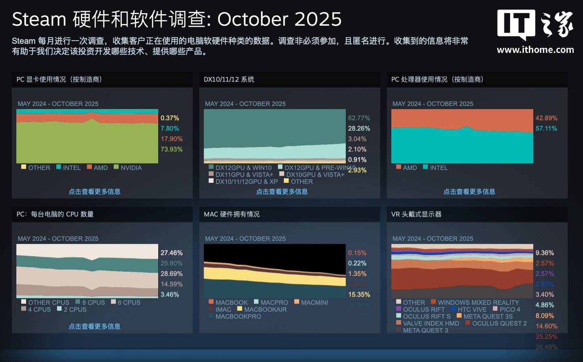
Task: Click OTHER legend swatch in 显卡使用情况 panel
Action: (23, 167)
